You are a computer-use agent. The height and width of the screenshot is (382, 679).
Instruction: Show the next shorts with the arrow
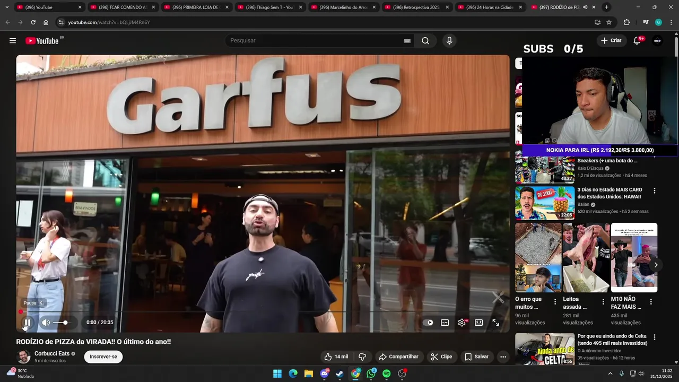click(656, 265)
